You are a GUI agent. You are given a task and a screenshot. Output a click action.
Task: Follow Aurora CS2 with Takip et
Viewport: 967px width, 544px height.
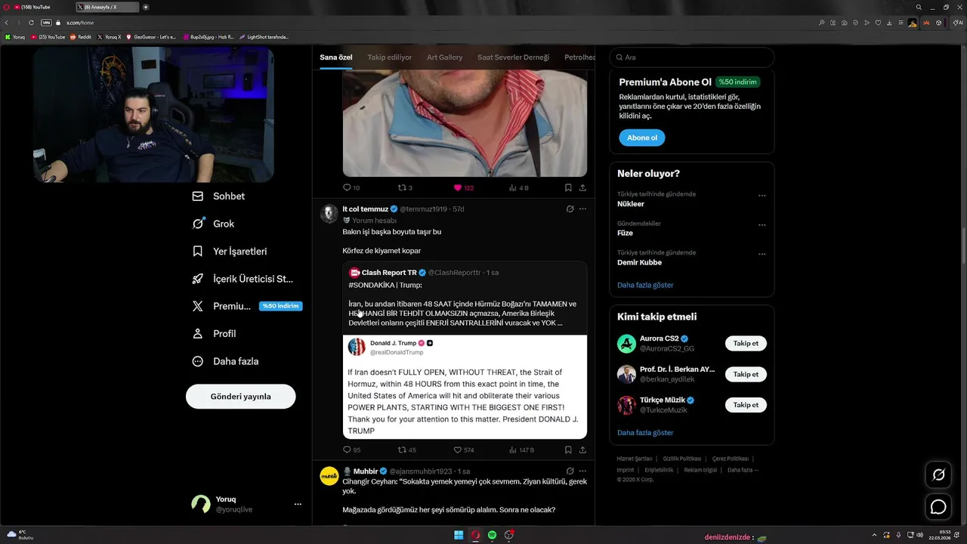[746, 344]
